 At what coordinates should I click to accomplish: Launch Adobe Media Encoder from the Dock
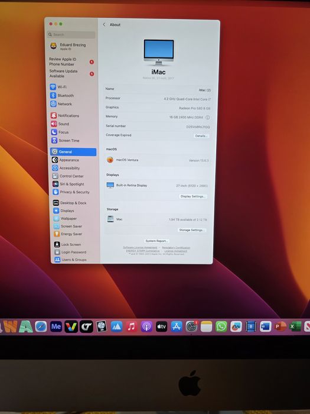coord(56,326)
